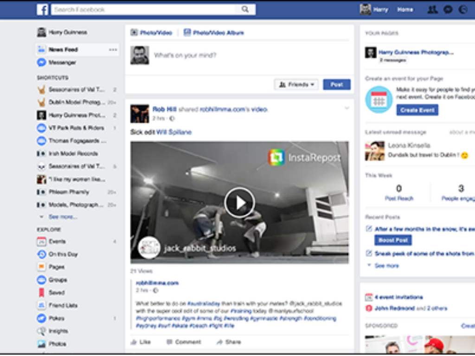Open Groups in the Explore sidebar

(x=58, y=280)
